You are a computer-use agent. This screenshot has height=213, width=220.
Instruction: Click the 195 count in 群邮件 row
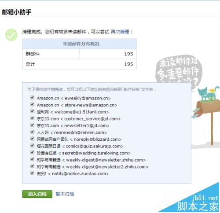pos(128,54)
